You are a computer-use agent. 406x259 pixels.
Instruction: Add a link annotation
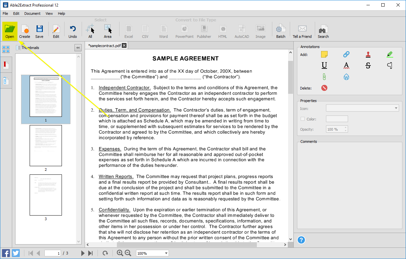(346, 55)
